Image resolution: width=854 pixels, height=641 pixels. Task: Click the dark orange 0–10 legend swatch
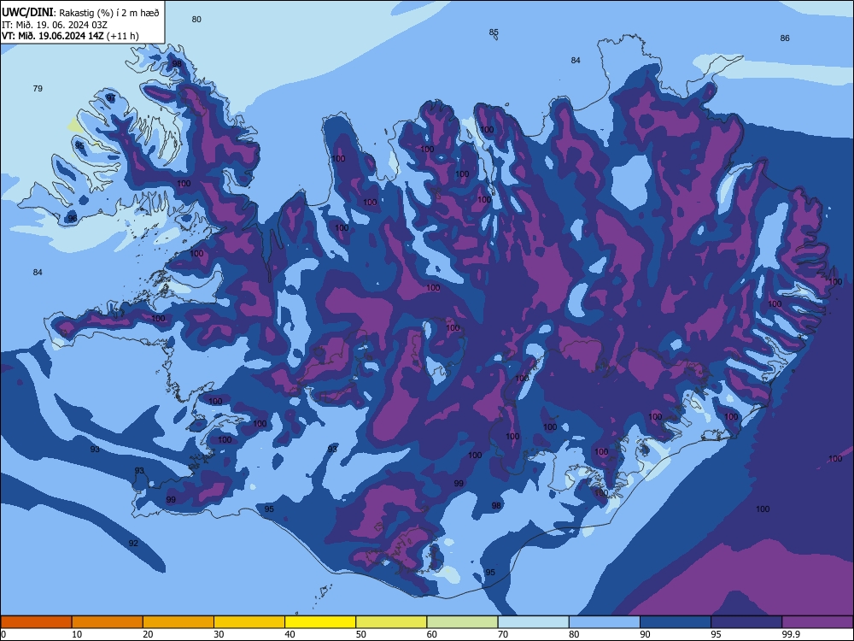(36, 622)
